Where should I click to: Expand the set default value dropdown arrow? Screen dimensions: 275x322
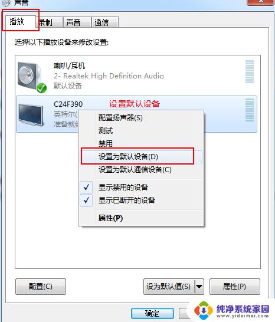click(199, 286)
